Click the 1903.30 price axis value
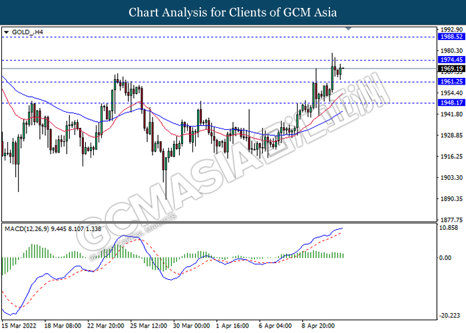This screenshot has width=466, height=333. click(x=451, y=178)
